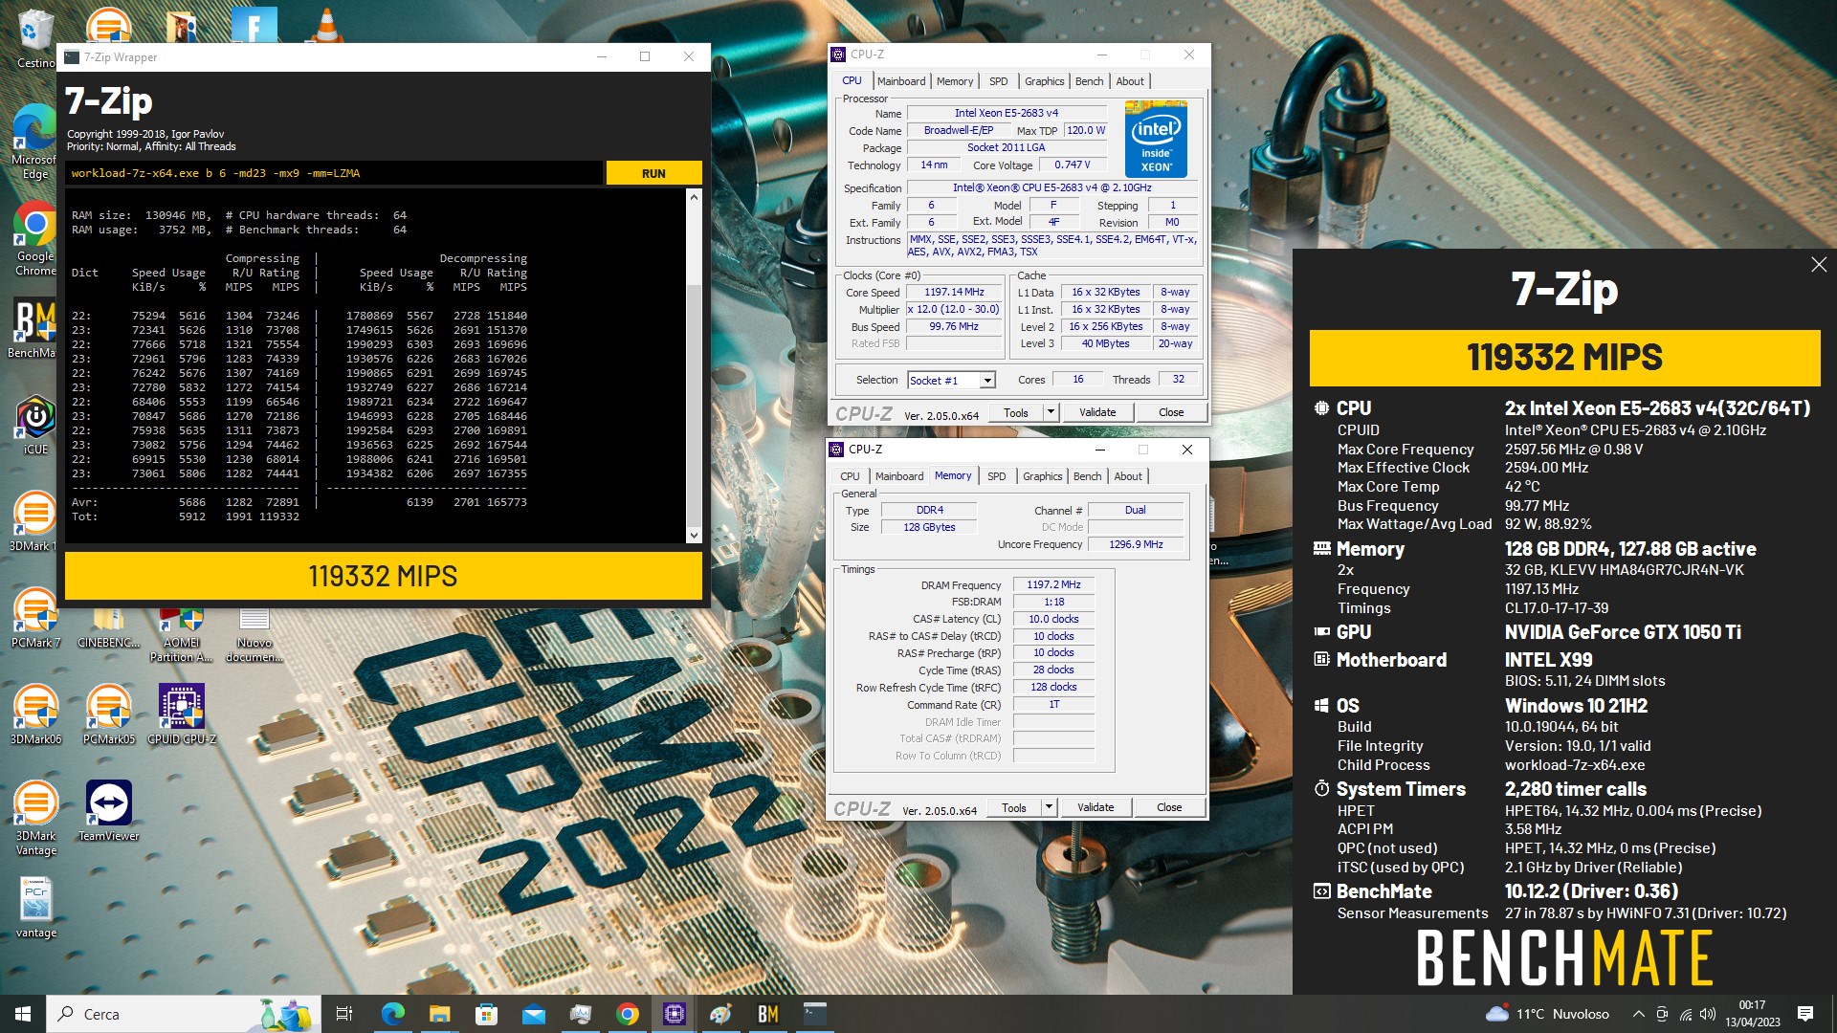Launch CPUID CPU-Z desktop shortcut
The width and height of the screenshot is (1837, 1033).
point(181,715)
